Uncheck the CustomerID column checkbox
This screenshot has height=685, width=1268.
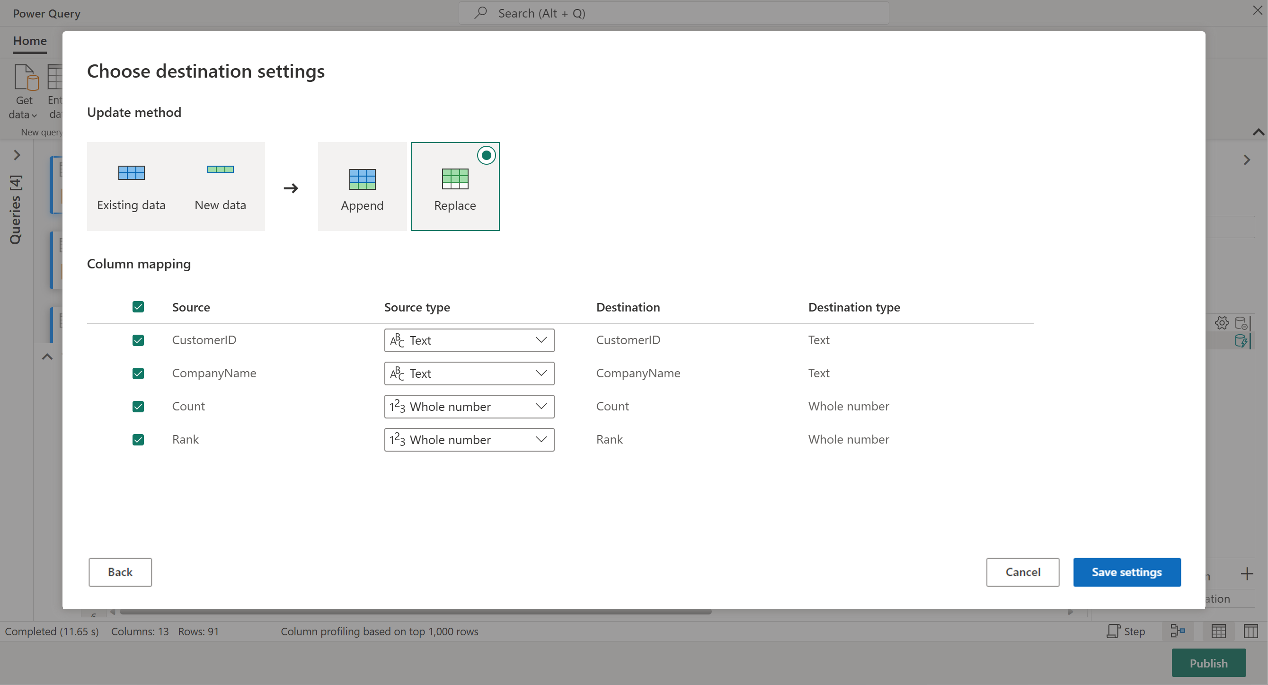coord(138,340)
